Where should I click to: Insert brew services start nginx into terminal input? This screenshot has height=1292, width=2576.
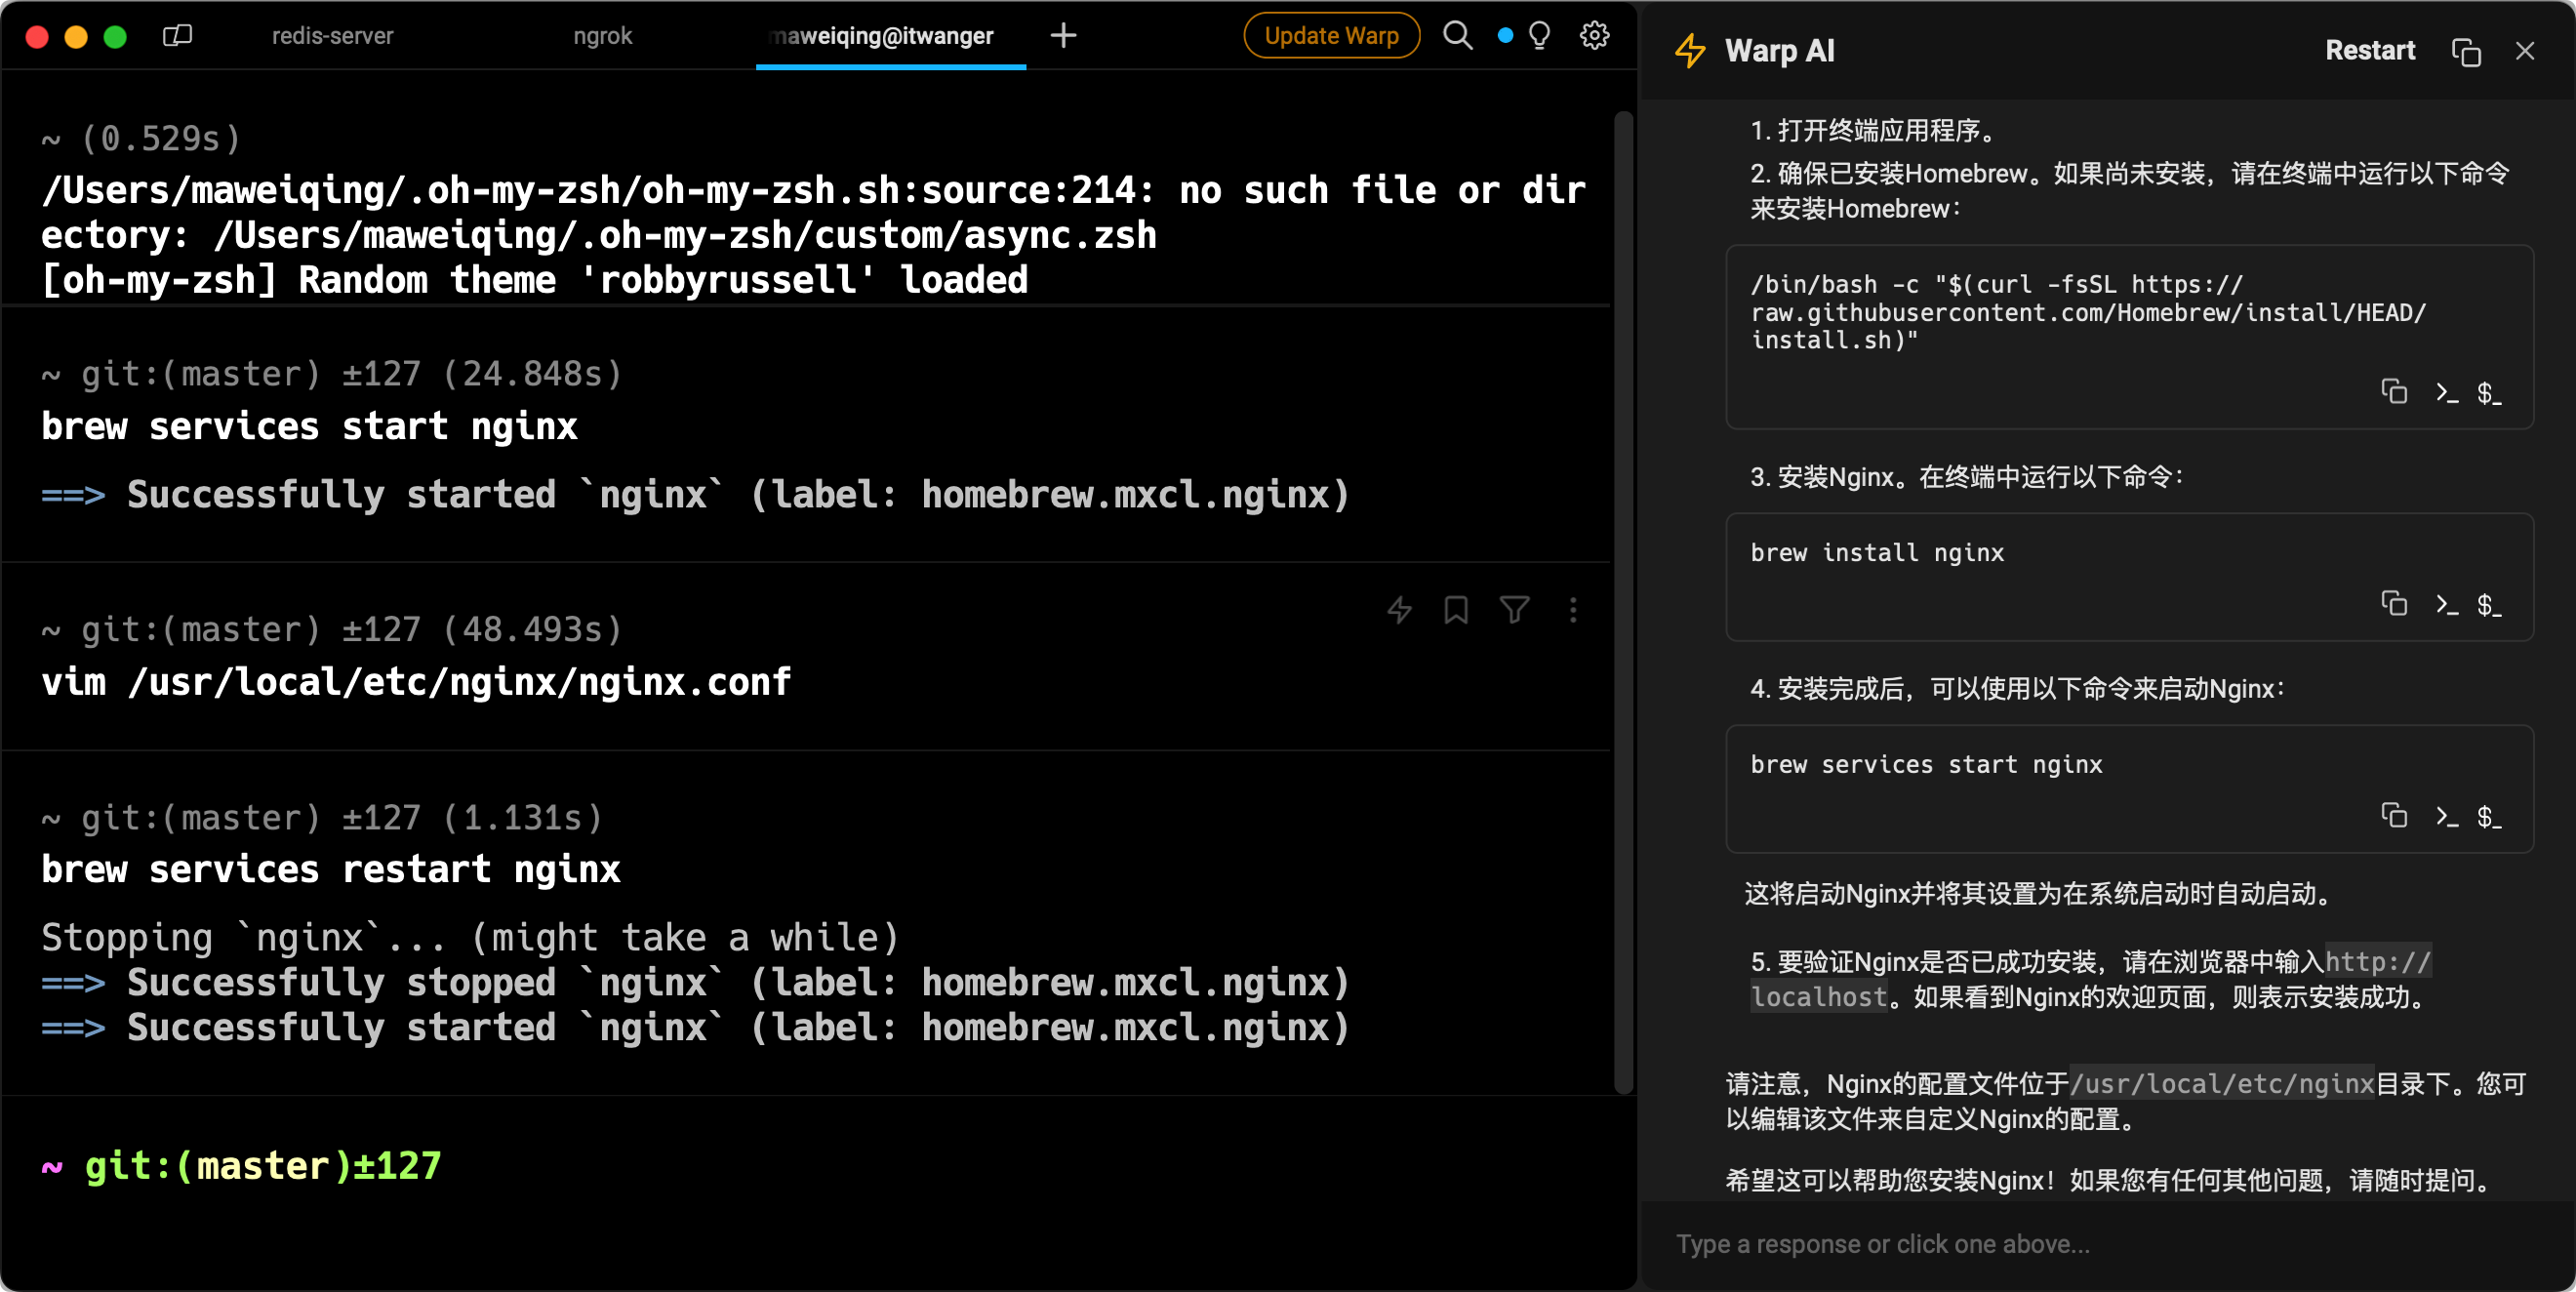pos(2446,816)
